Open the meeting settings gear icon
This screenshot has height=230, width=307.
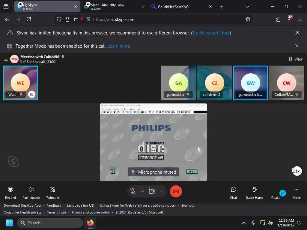click(x=63, y=57)
